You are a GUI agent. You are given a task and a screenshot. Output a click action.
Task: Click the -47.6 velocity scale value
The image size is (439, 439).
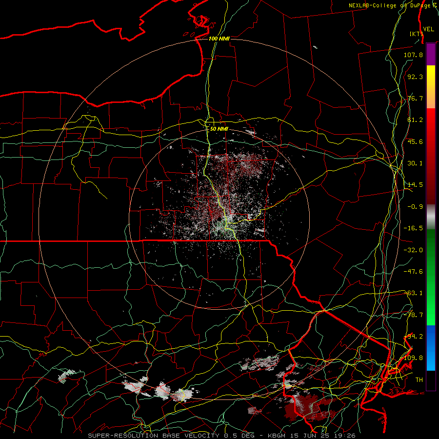pos(413,272)
